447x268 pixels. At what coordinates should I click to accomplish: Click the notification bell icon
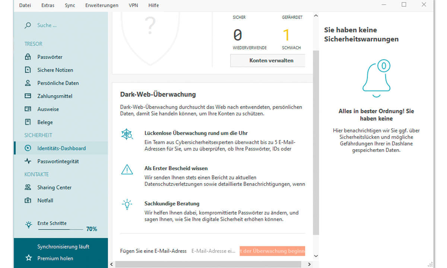tap(377, 79)
